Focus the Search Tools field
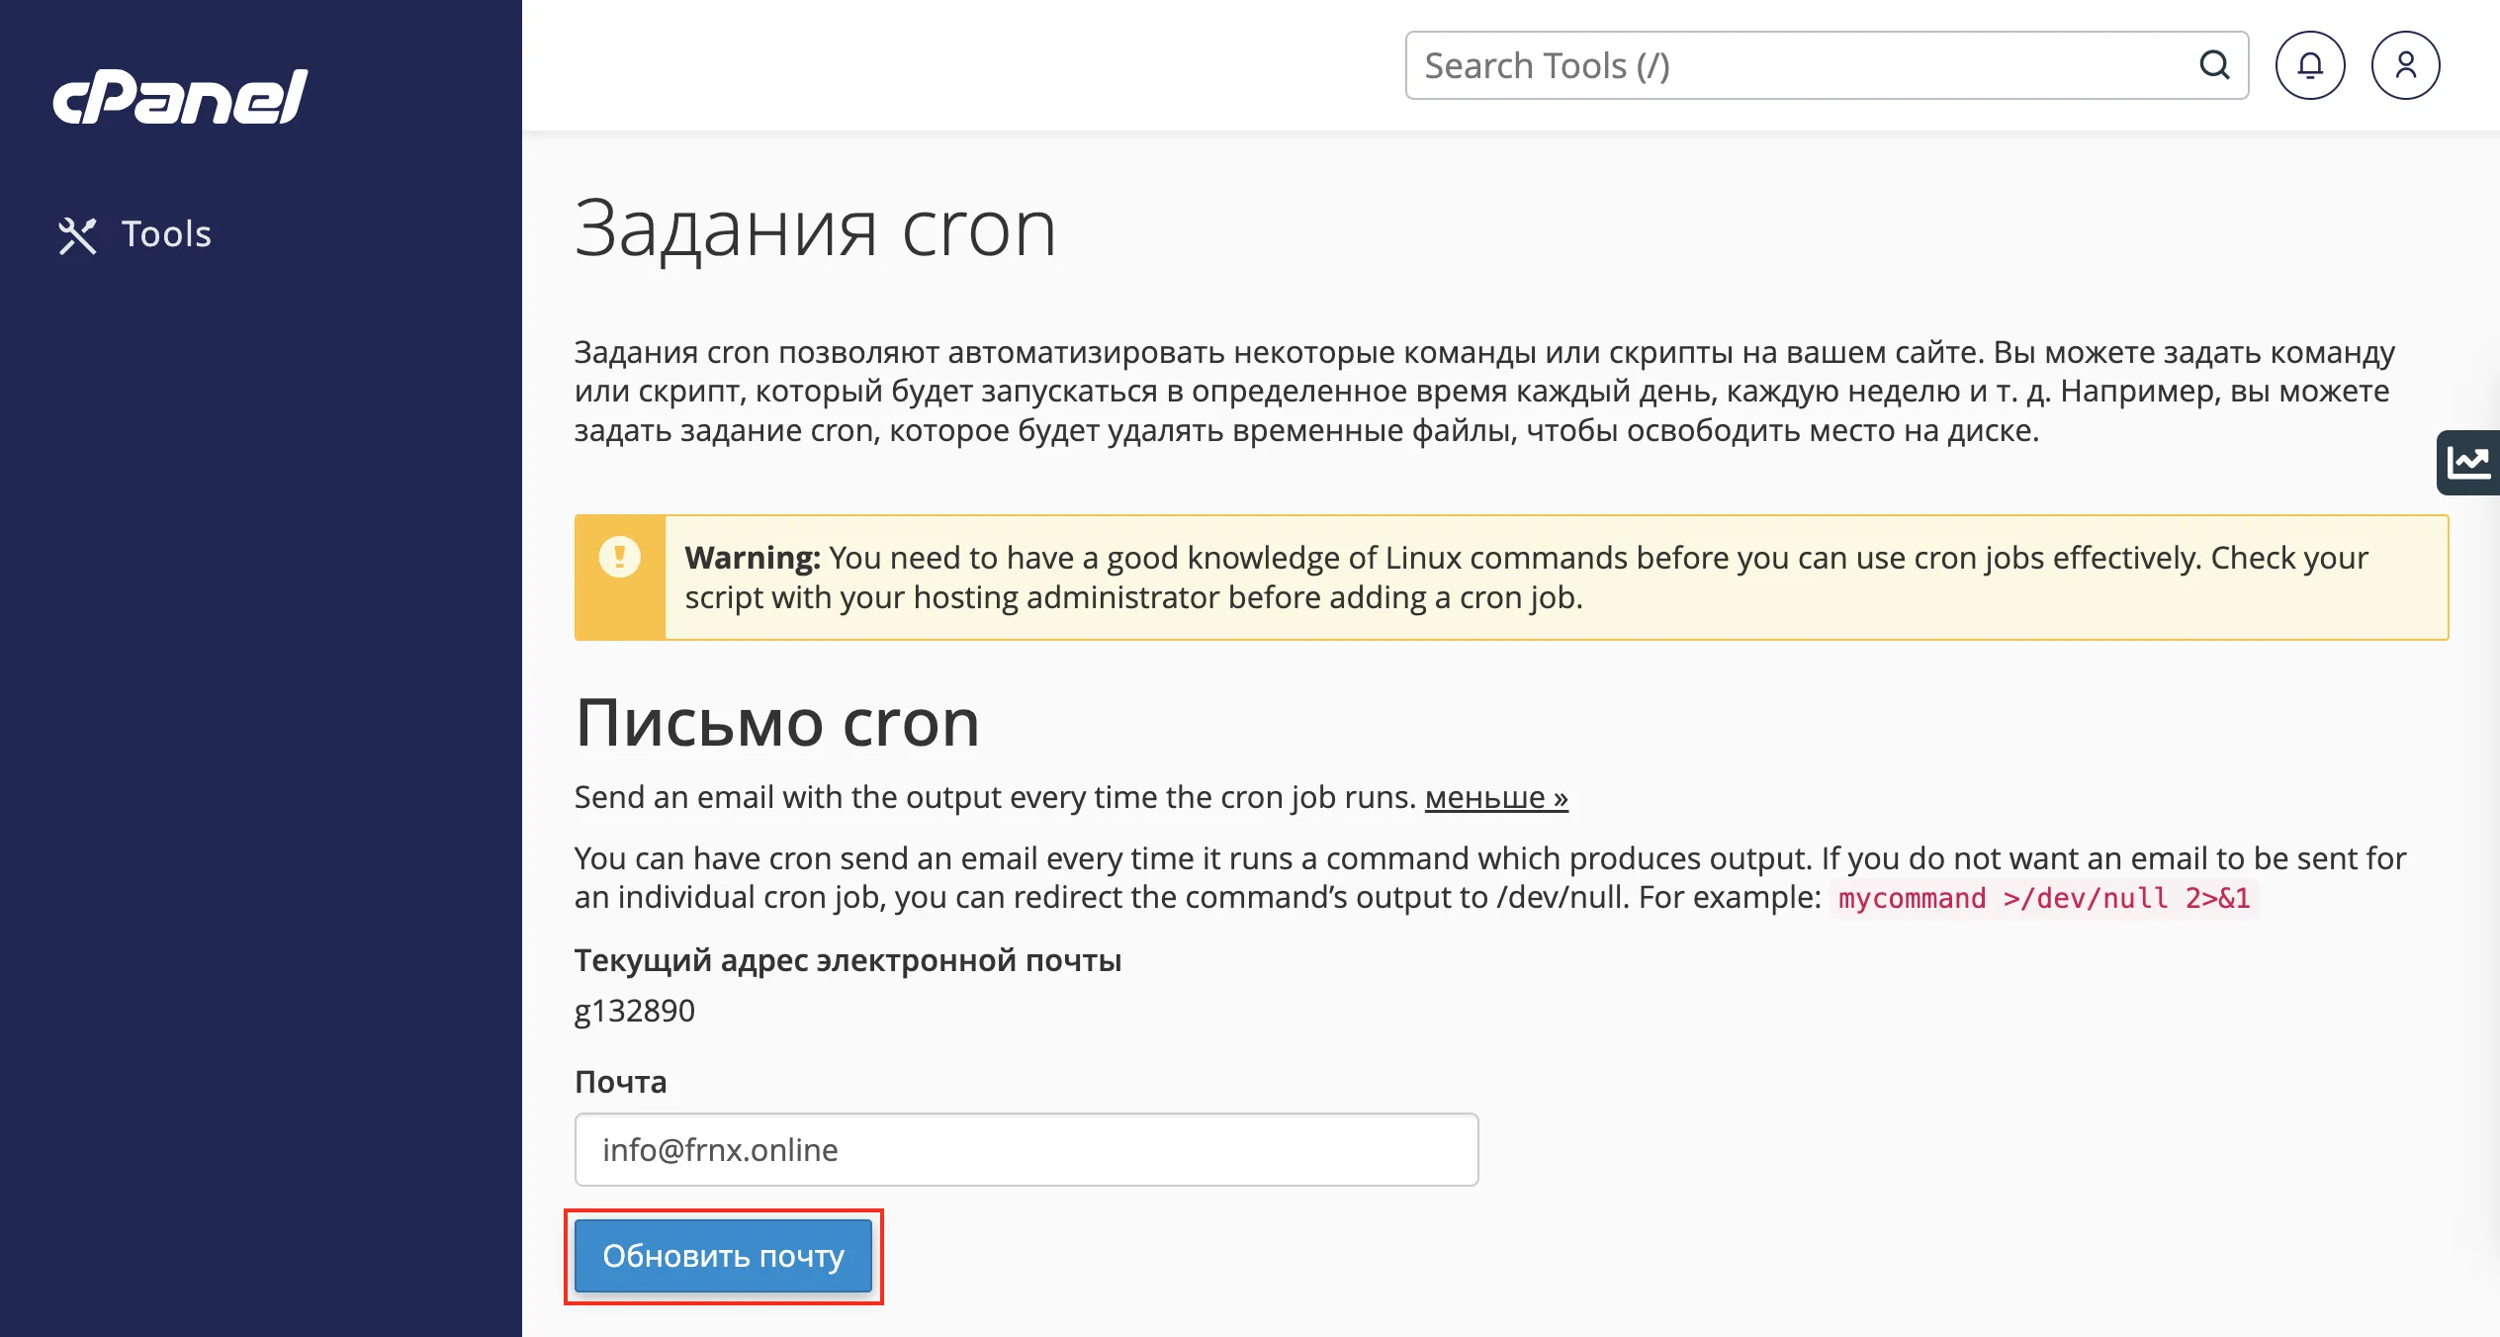Screen dimensions: 2500x1337 1827,65
